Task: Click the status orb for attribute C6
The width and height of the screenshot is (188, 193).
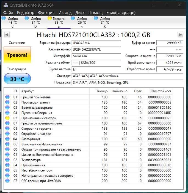Action: (x=7, y=175)
